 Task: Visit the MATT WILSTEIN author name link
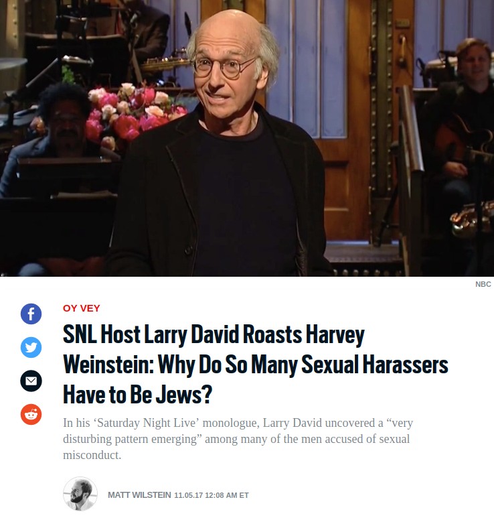tap(139, 495)
